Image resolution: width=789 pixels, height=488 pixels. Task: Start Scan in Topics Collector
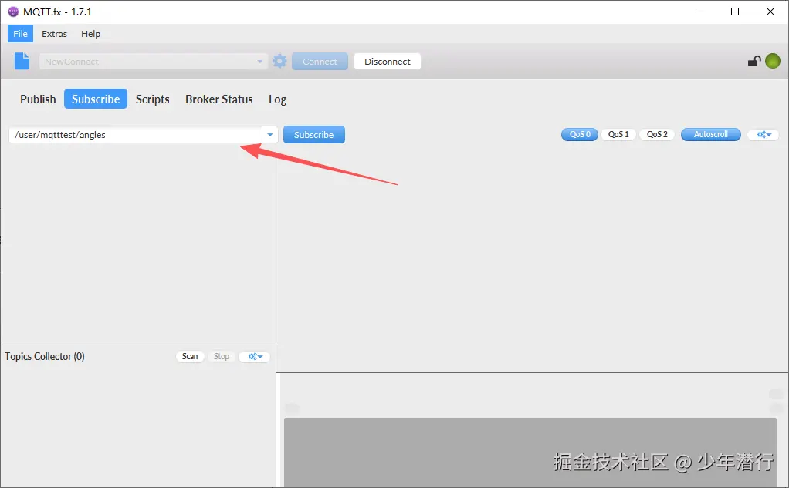190,356
